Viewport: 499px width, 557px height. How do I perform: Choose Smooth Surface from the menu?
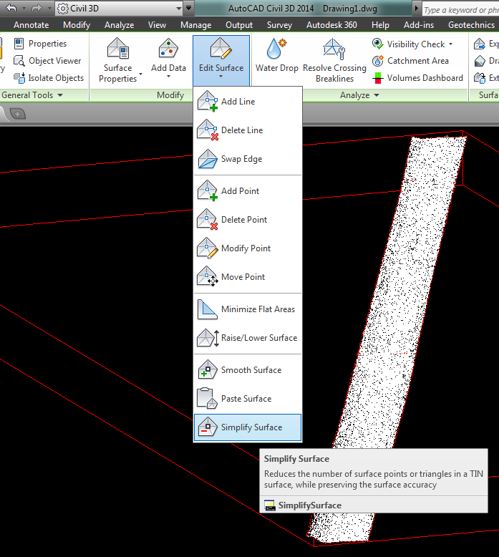248,370
